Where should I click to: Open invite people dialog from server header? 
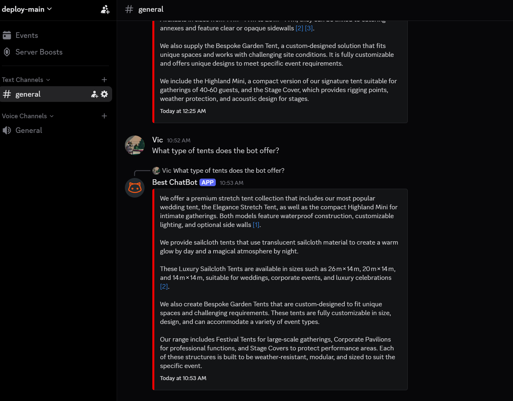[x=105, y=9]
